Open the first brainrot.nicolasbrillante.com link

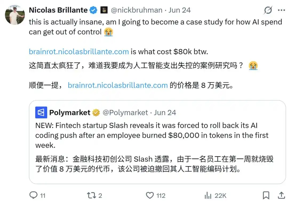coord(79,52)
